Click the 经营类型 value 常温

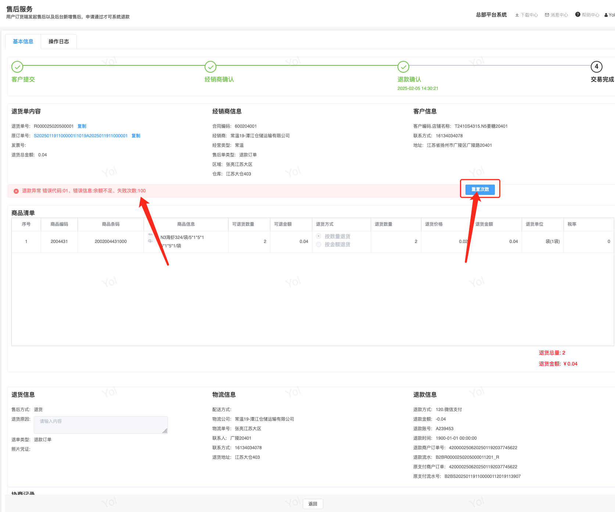[239, 145]
